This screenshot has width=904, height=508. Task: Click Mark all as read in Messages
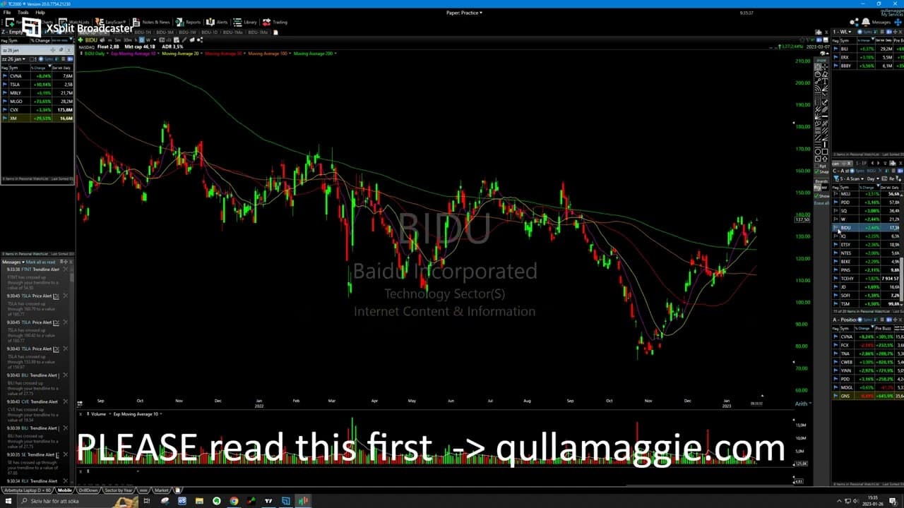tap(41, 262)
